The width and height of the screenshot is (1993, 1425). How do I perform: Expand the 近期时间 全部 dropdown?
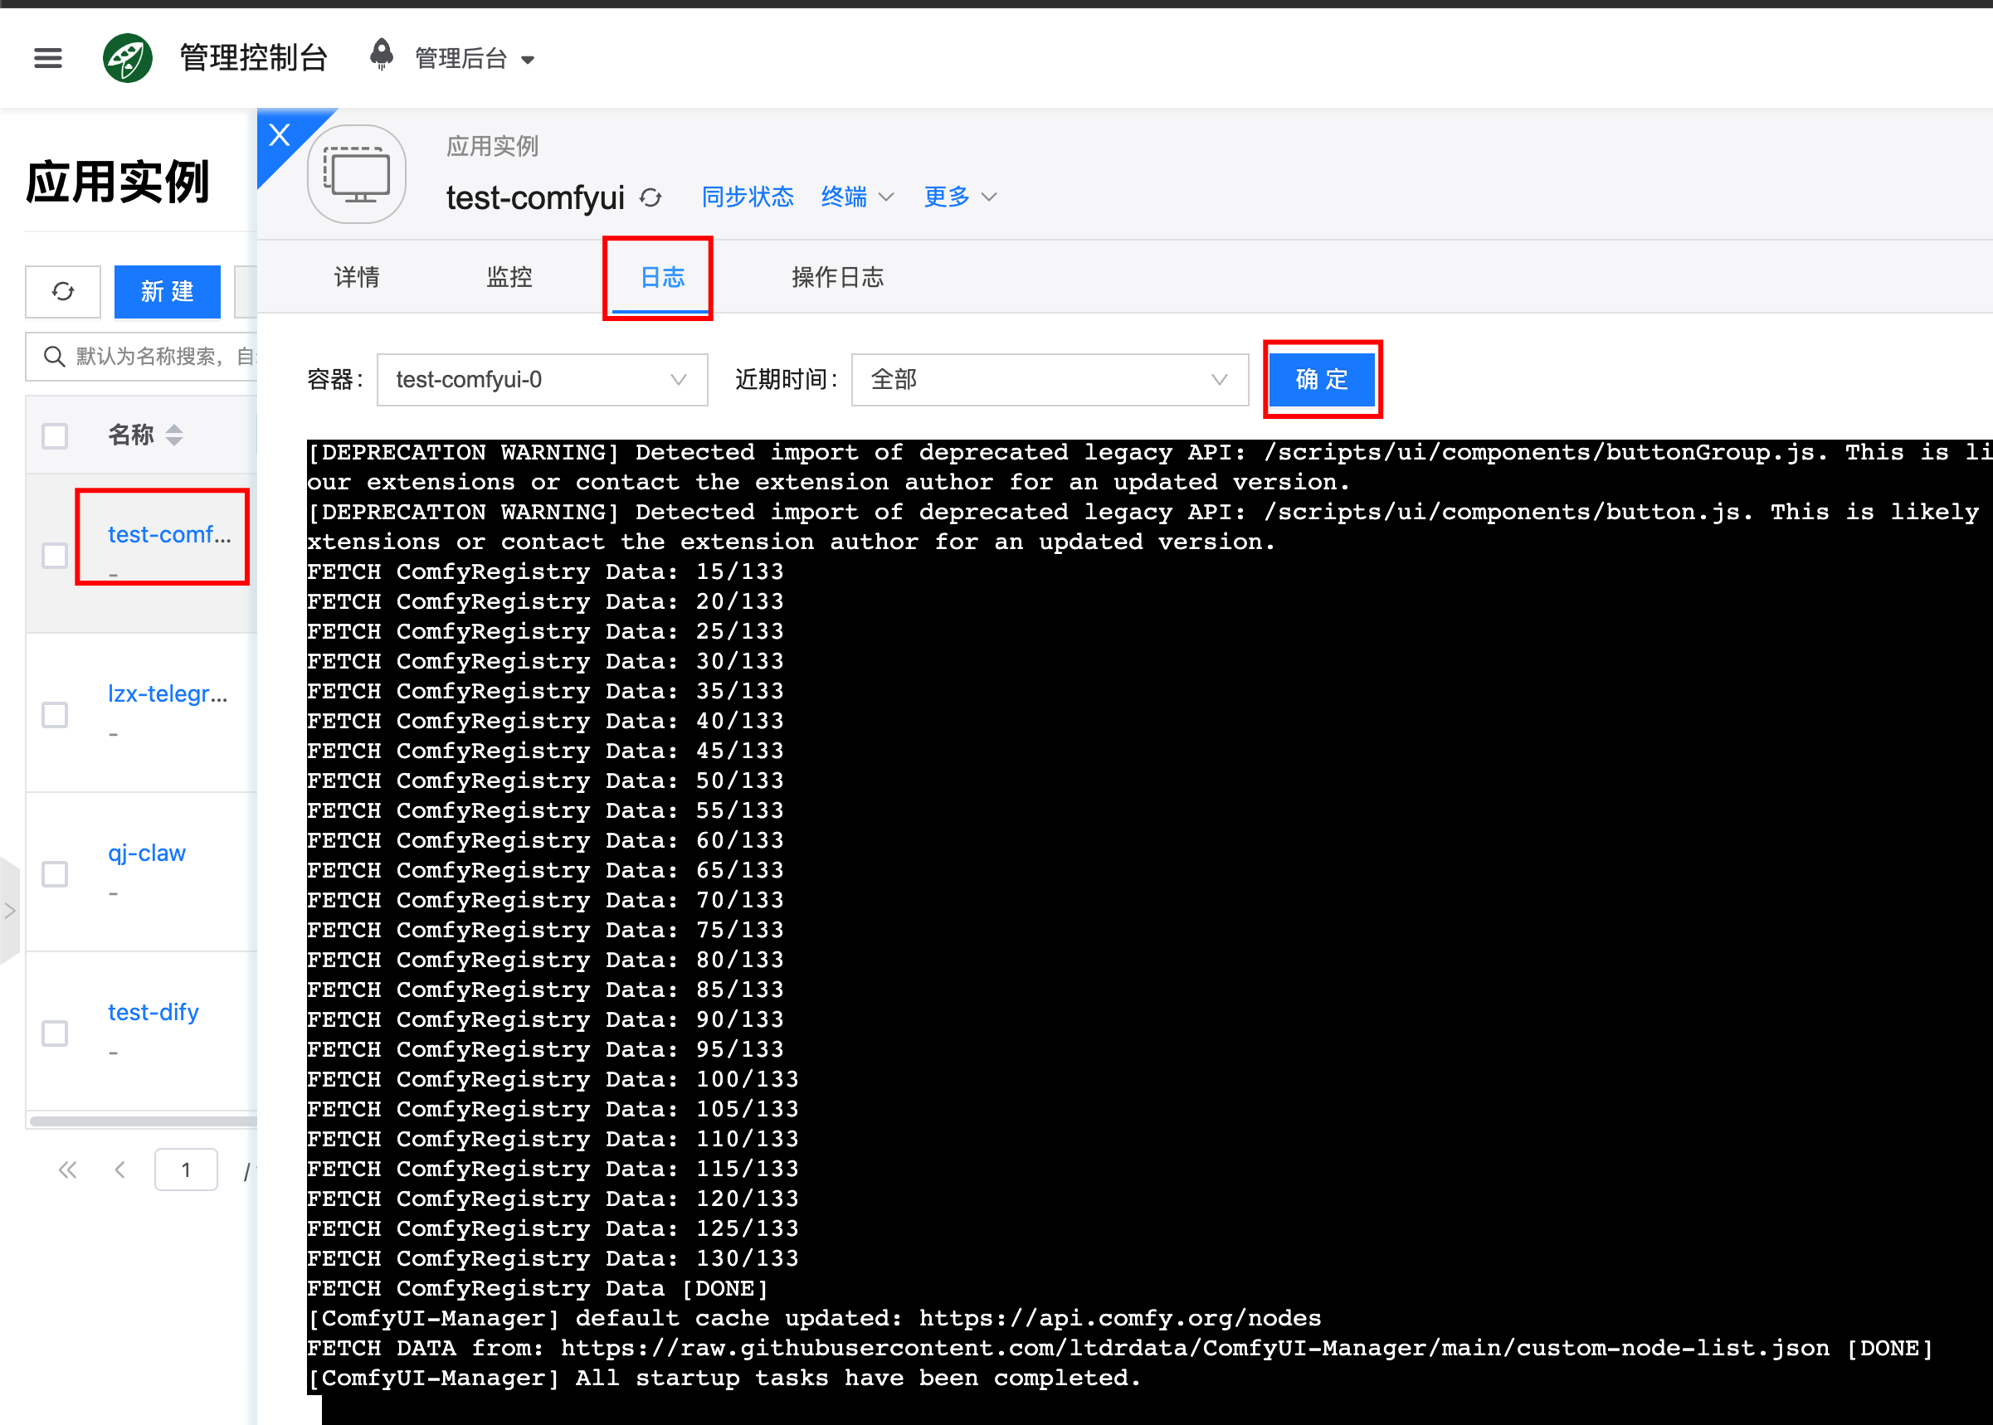pos(1049,380)
